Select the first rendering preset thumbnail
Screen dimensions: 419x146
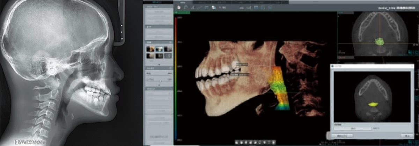150,49
